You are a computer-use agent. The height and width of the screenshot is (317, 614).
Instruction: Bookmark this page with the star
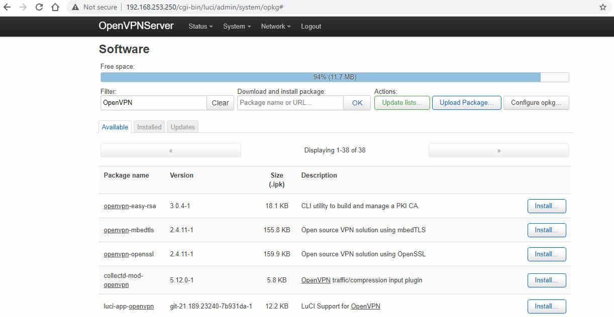click(x=603, y=8)
